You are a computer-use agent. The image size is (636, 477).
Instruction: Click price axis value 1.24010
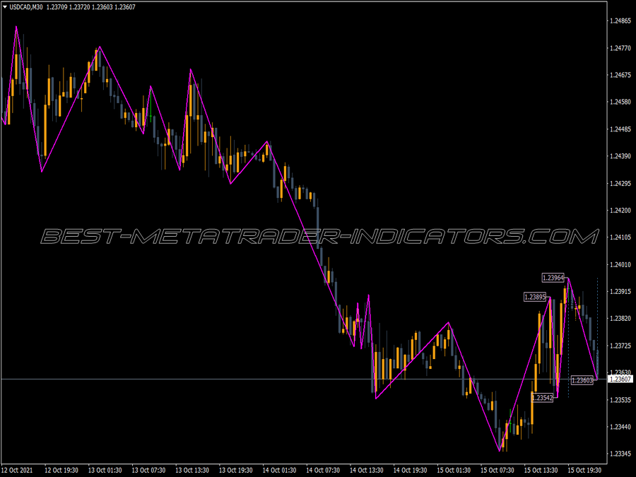[620, 264]
